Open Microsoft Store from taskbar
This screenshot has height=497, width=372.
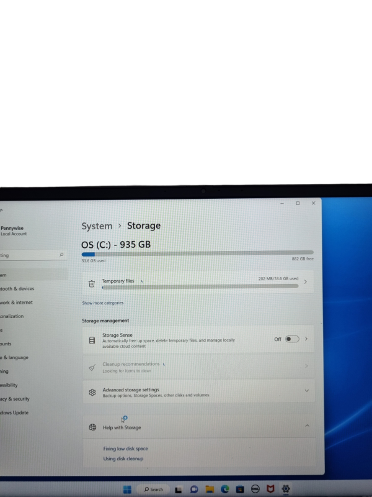[240, 490]
